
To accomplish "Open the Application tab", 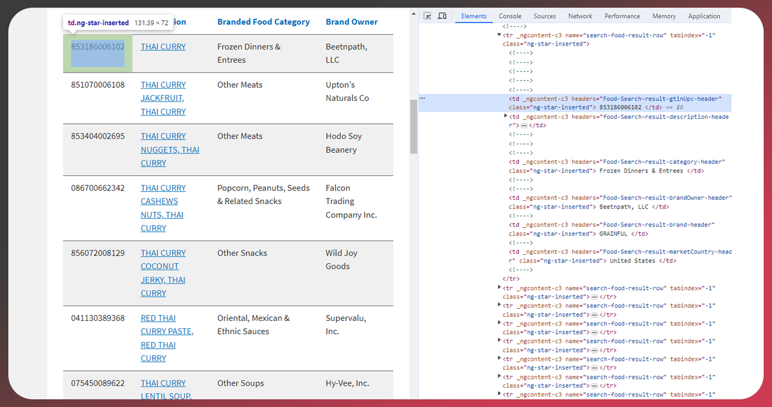I will click(x=704, y=16).
